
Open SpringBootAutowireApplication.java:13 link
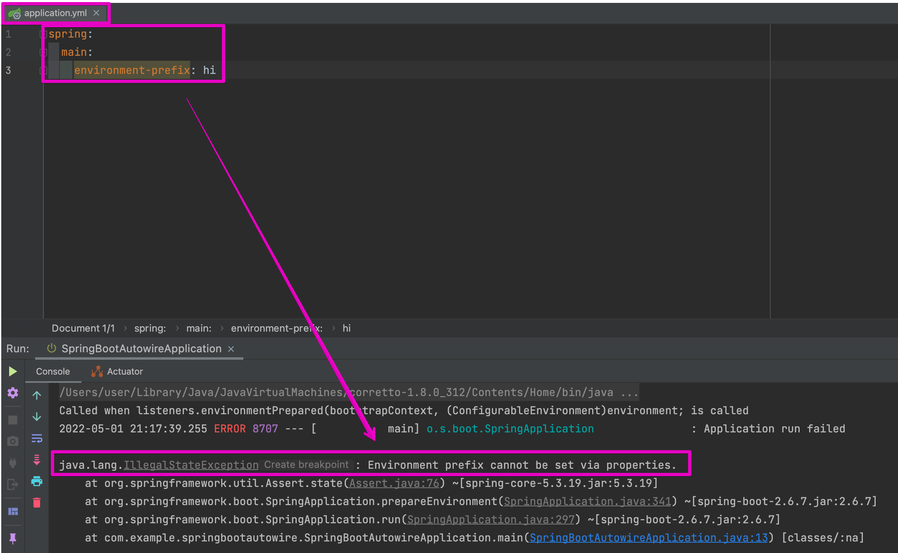point(648,538)
